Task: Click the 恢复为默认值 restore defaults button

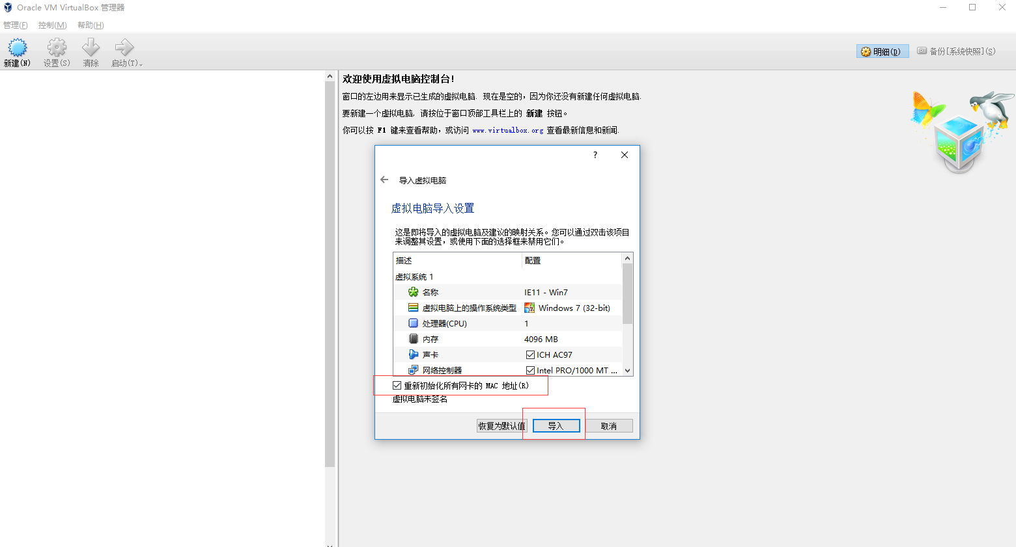Action: (501, 426)
